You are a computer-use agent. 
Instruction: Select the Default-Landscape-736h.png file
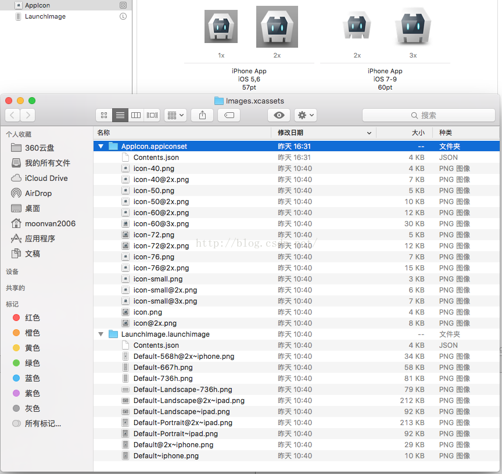click(296, 390)
